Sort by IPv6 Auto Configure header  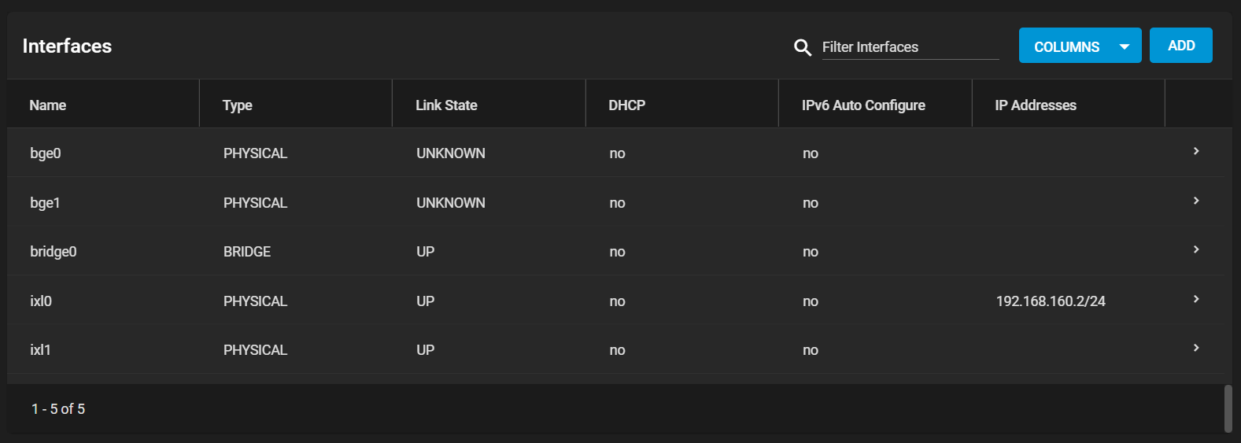[x=863, y=105]
